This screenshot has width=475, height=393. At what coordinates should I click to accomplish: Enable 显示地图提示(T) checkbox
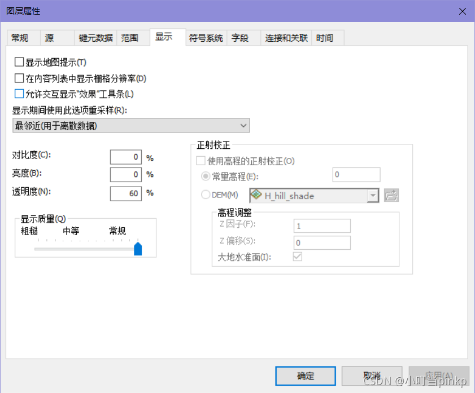point(19,62)
